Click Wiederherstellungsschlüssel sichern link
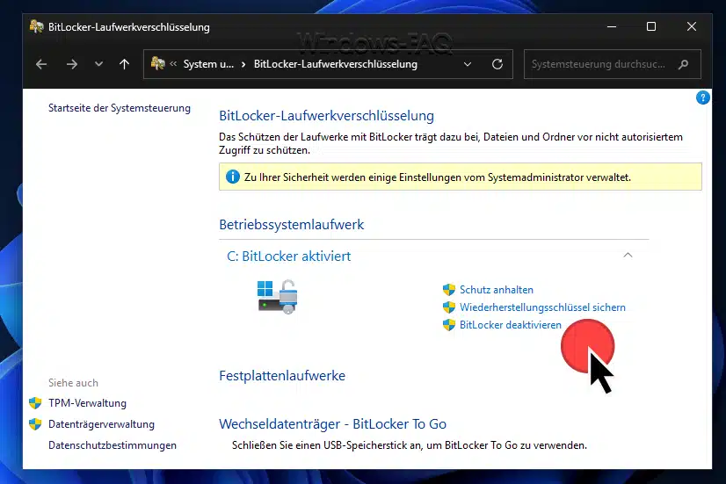 pos(542,307)
